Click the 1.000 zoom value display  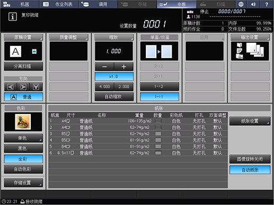114,51
